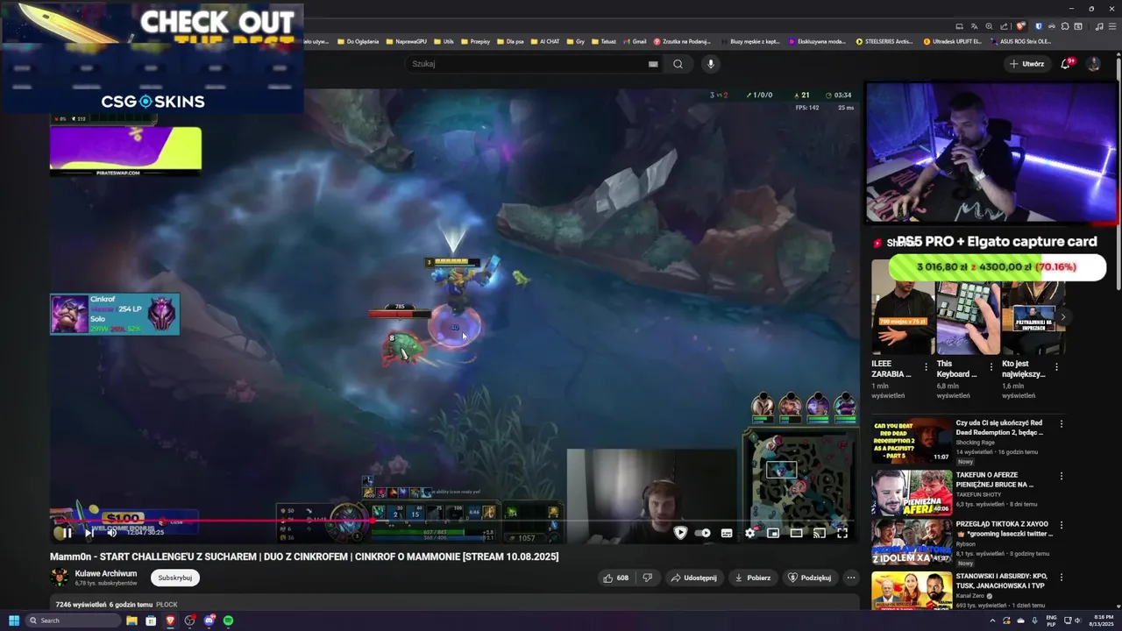This screenshot has height=631, width=1122.
Task: Open YouTube notifications bell
Action: click(1066, 64)
